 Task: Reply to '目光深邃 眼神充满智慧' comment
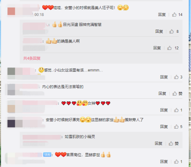tap(159, 31)
